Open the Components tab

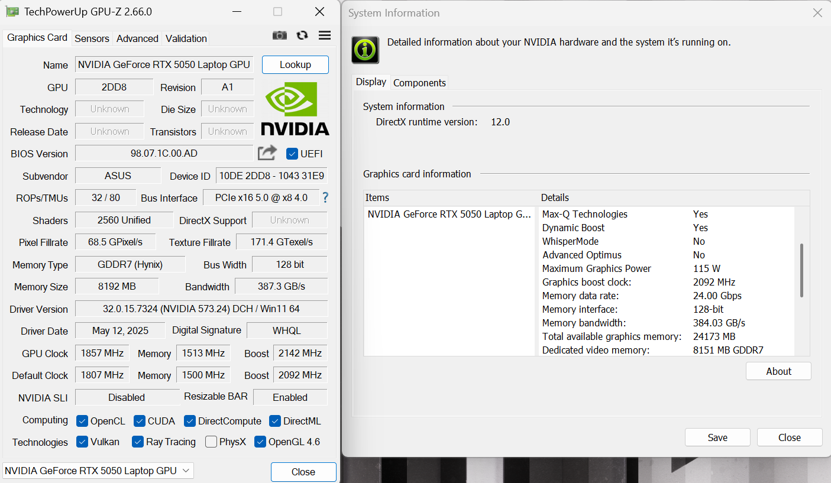tap(419, 82)
